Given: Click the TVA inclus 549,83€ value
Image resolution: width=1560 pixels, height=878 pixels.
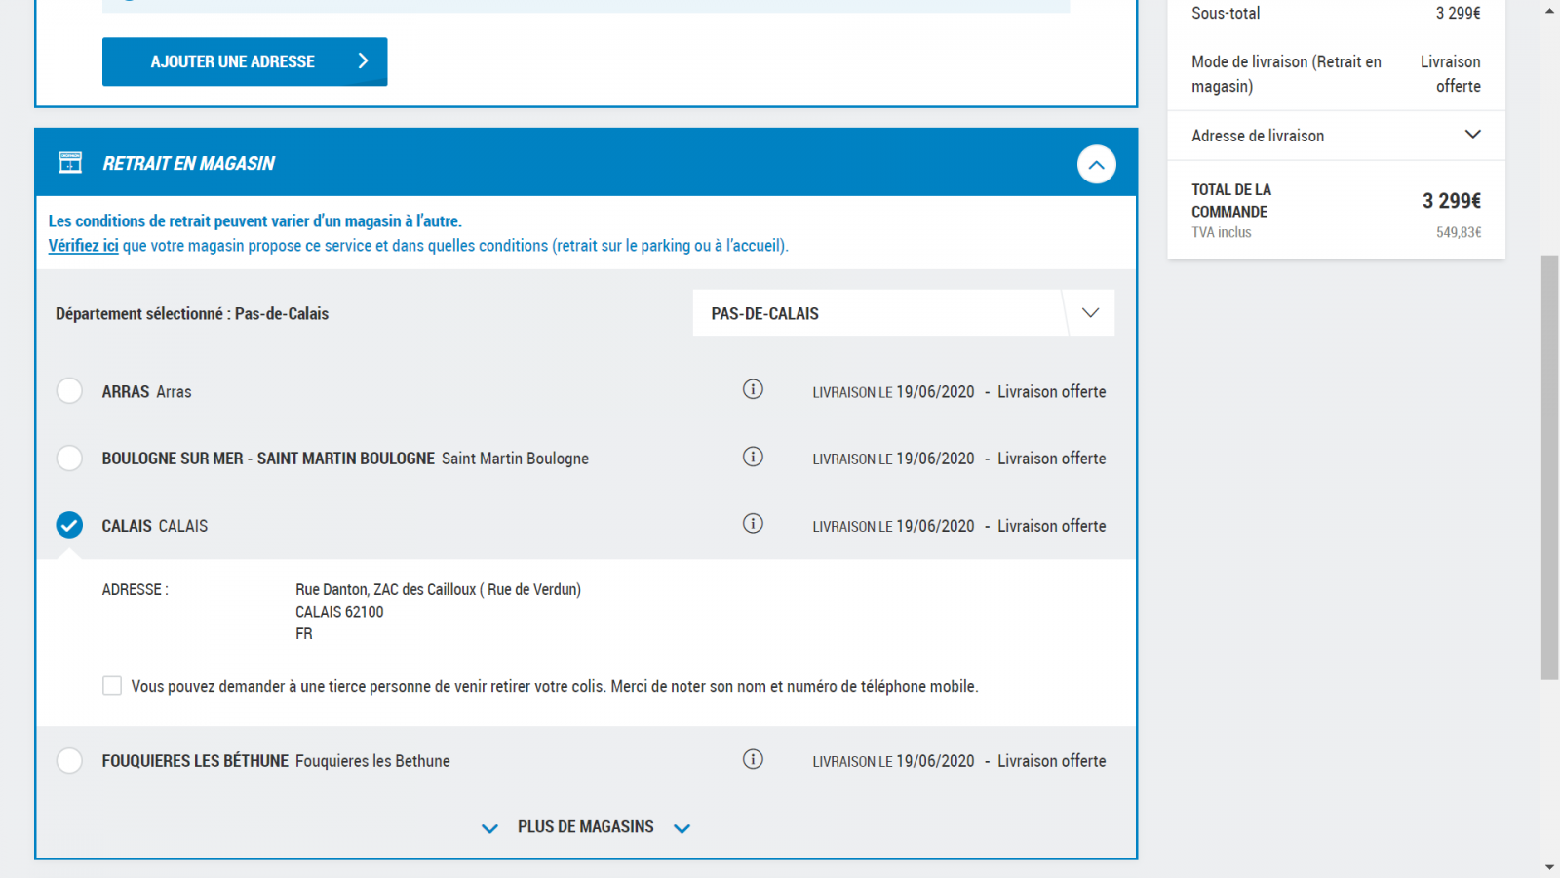Looking at the screenshot, I should (1459, 232).
